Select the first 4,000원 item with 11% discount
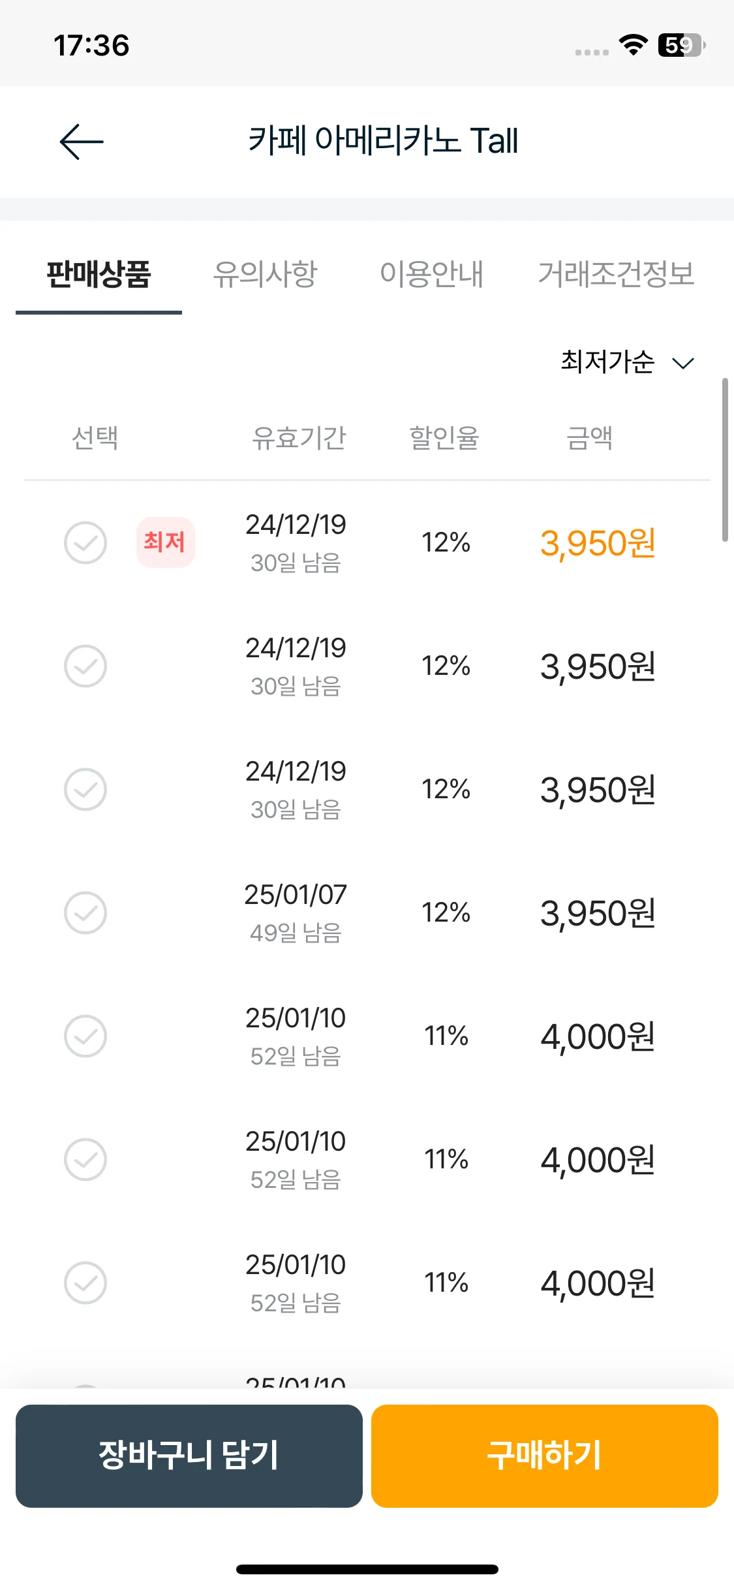734x1590 pixels. tap(85, 1036)
